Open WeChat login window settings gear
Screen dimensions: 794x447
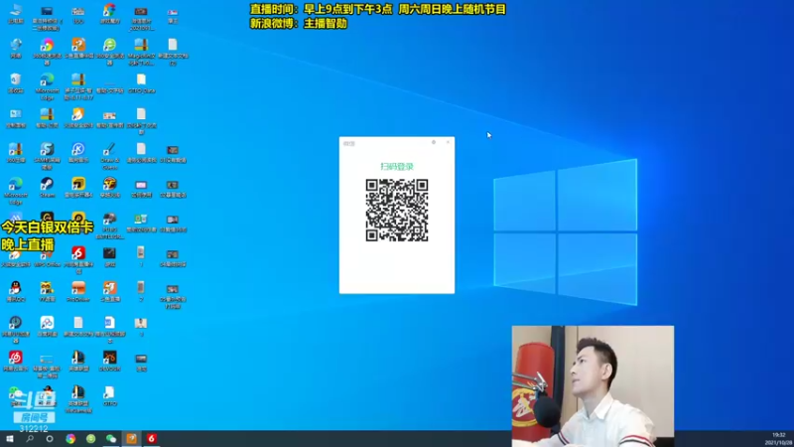pos(434,142)
